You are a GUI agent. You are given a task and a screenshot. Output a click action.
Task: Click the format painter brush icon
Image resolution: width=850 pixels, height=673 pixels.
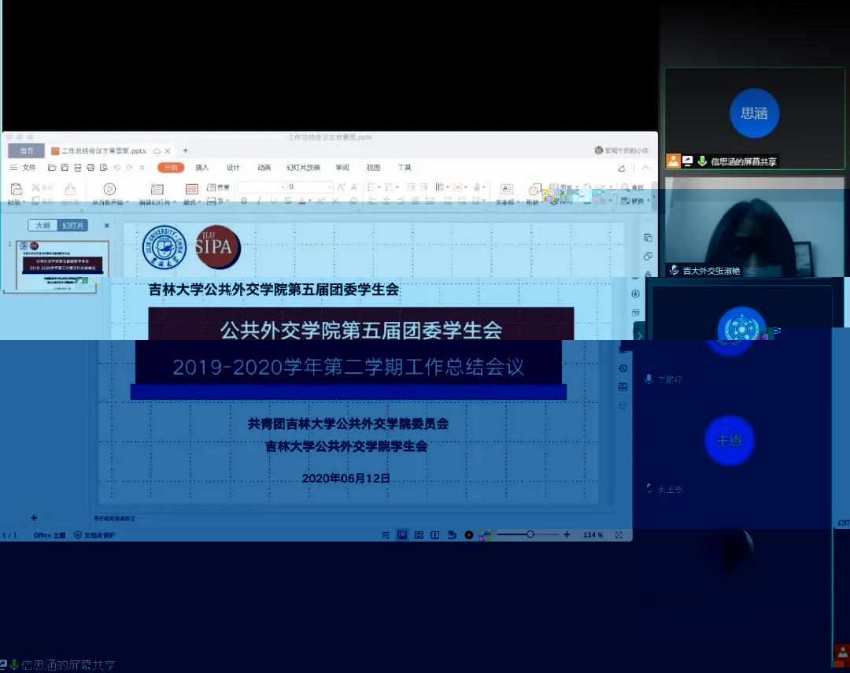coord(70,189)
